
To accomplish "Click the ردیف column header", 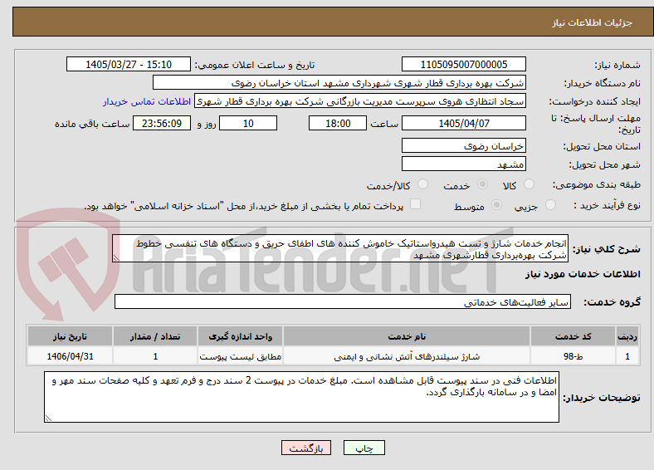I will [627, 336].
